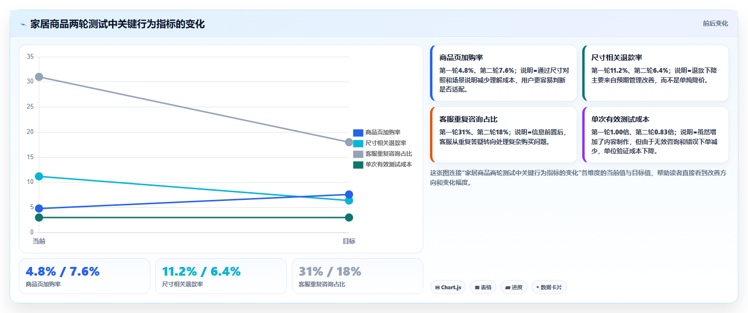Toggle the dark green 单次有效测试成本 legend swatch
Screen dimensions: 748x313
[358, 165]
